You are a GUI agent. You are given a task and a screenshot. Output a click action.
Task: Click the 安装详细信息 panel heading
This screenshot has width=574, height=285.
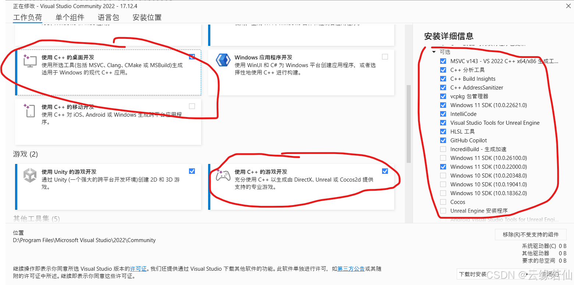point(449,36)
